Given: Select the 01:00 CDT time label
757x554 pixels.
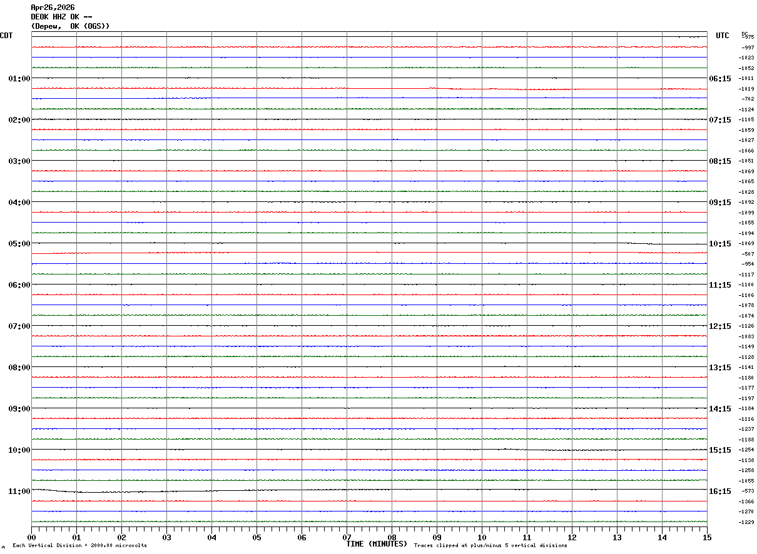Looking at the screenshot, I should (x=19, y=79).
